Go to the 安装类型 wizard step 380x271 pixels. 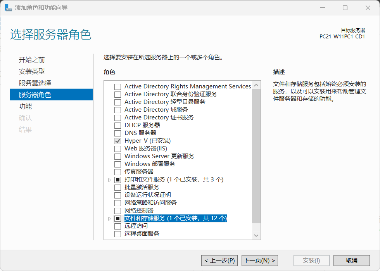click(32, 71)
